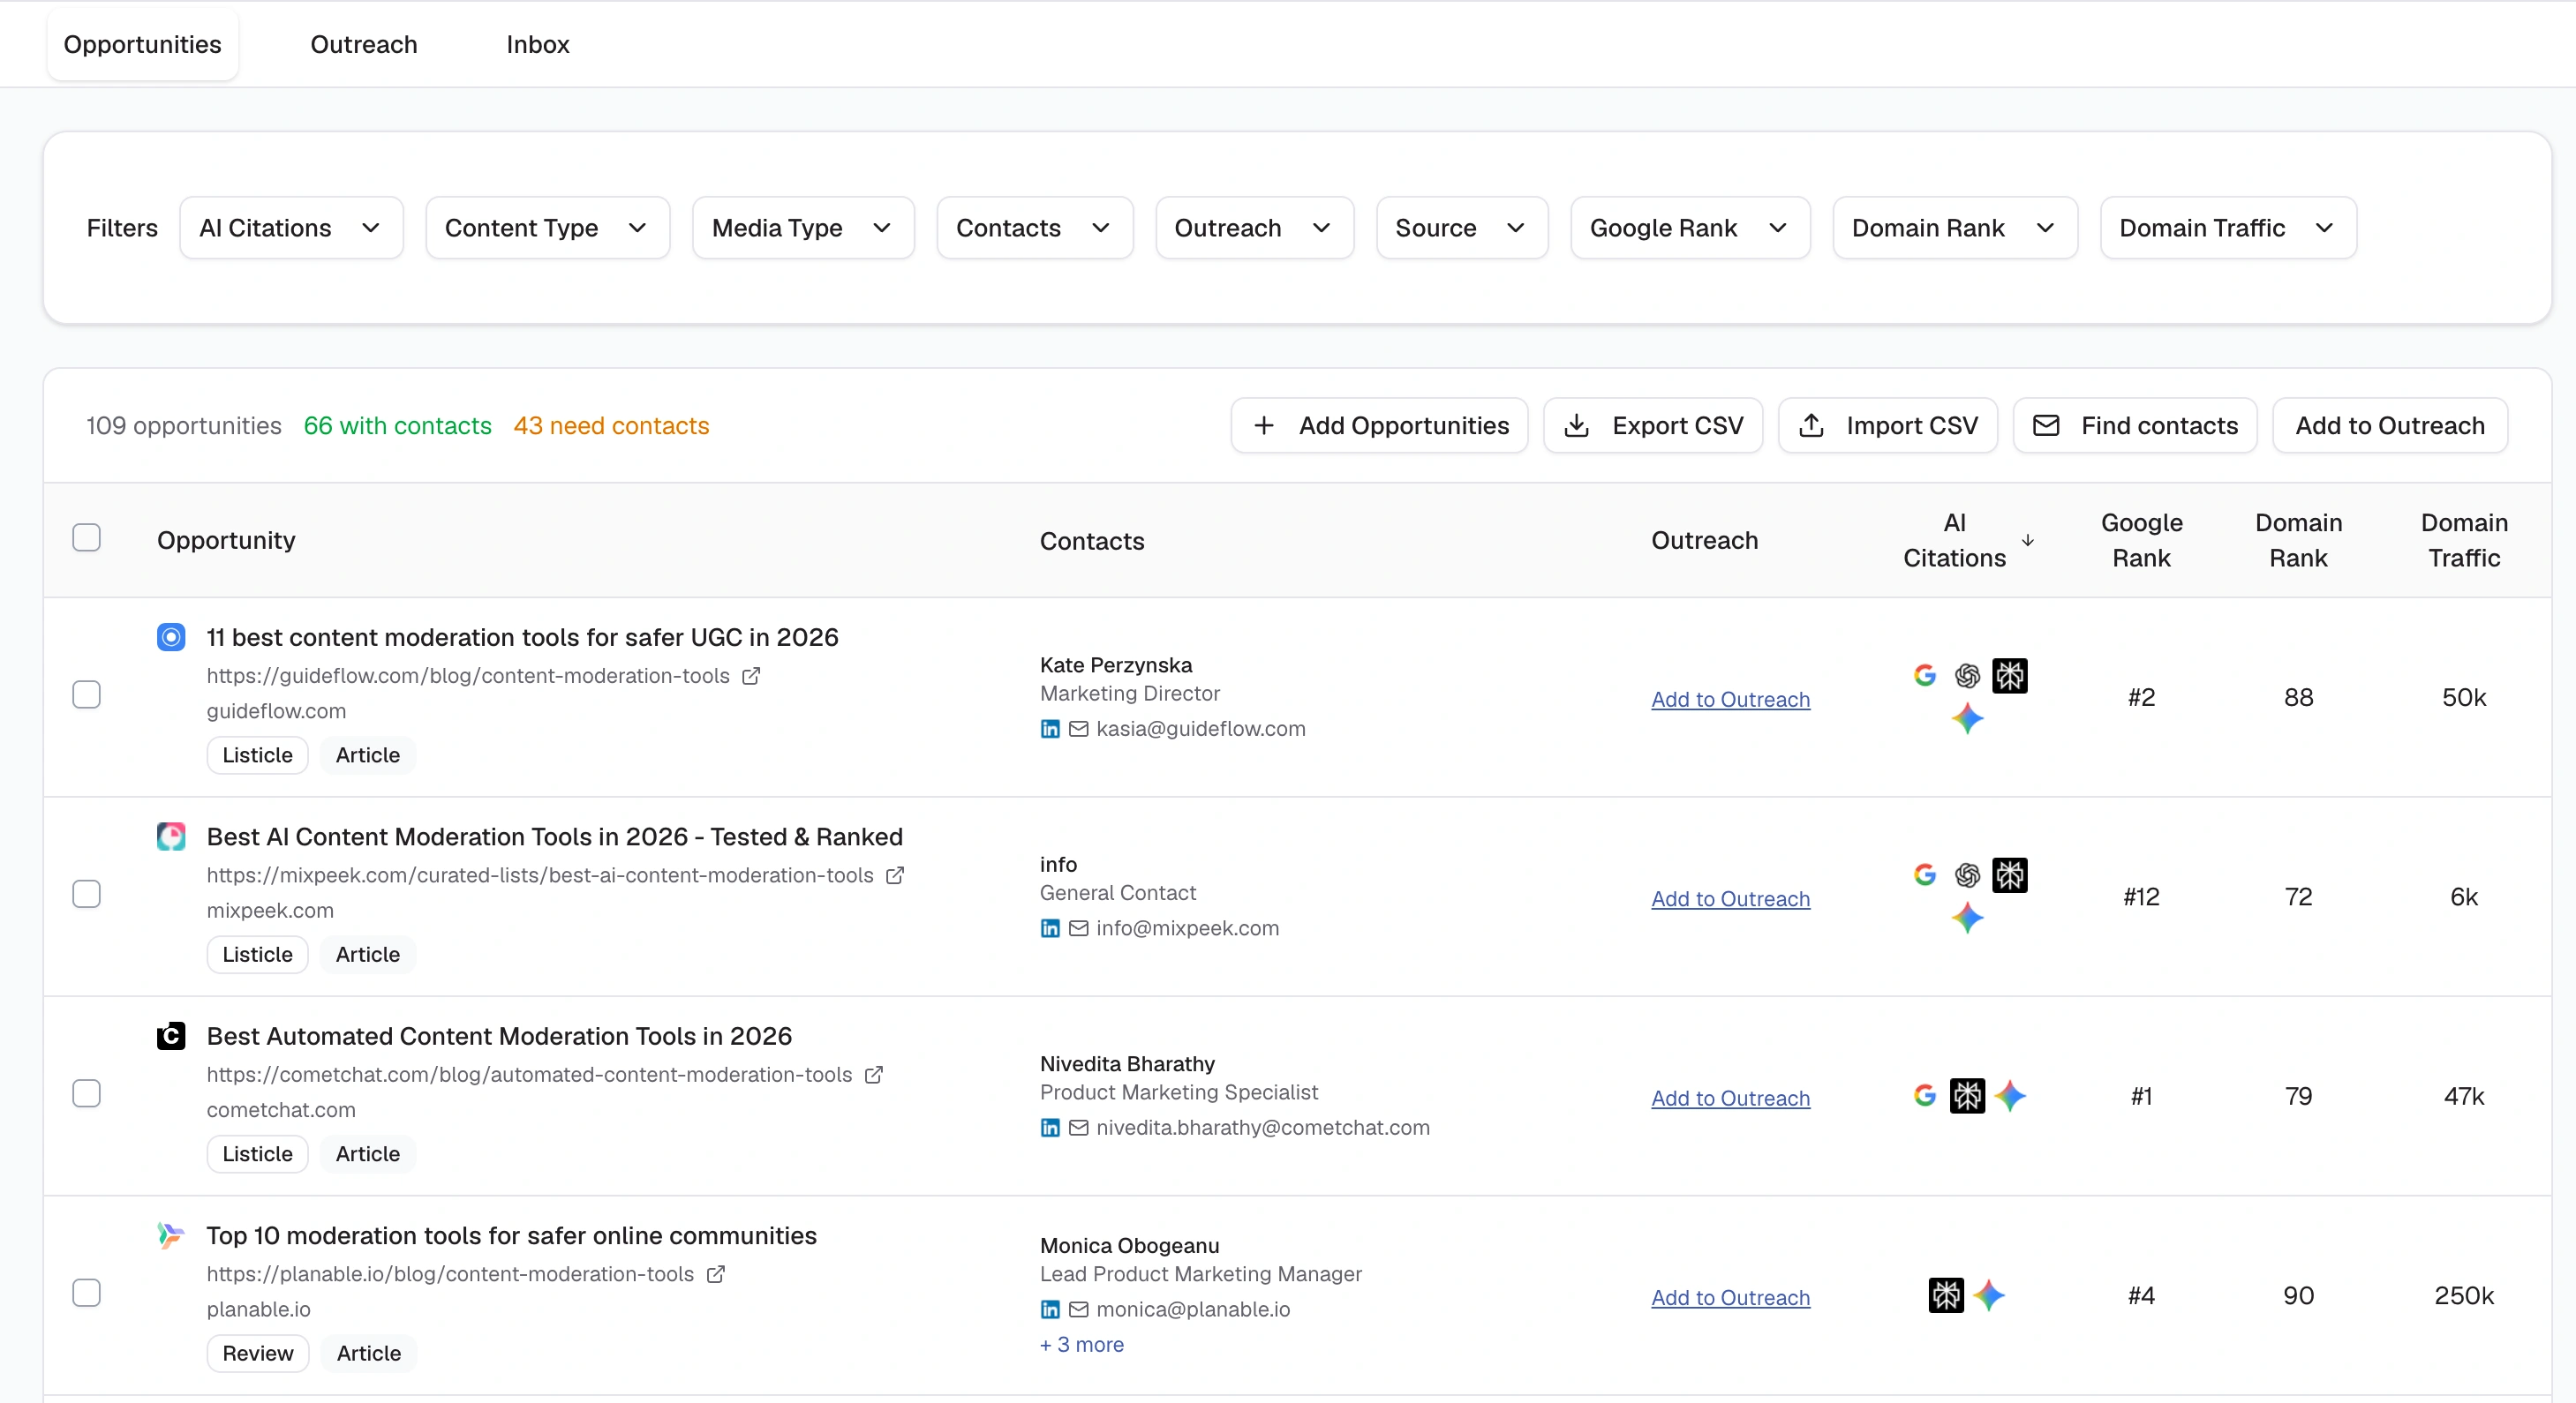Click the Perplexity citation icon in cometchat row
The width and height of the screenshot is (2576, 1403).
coord(1967,1096)
